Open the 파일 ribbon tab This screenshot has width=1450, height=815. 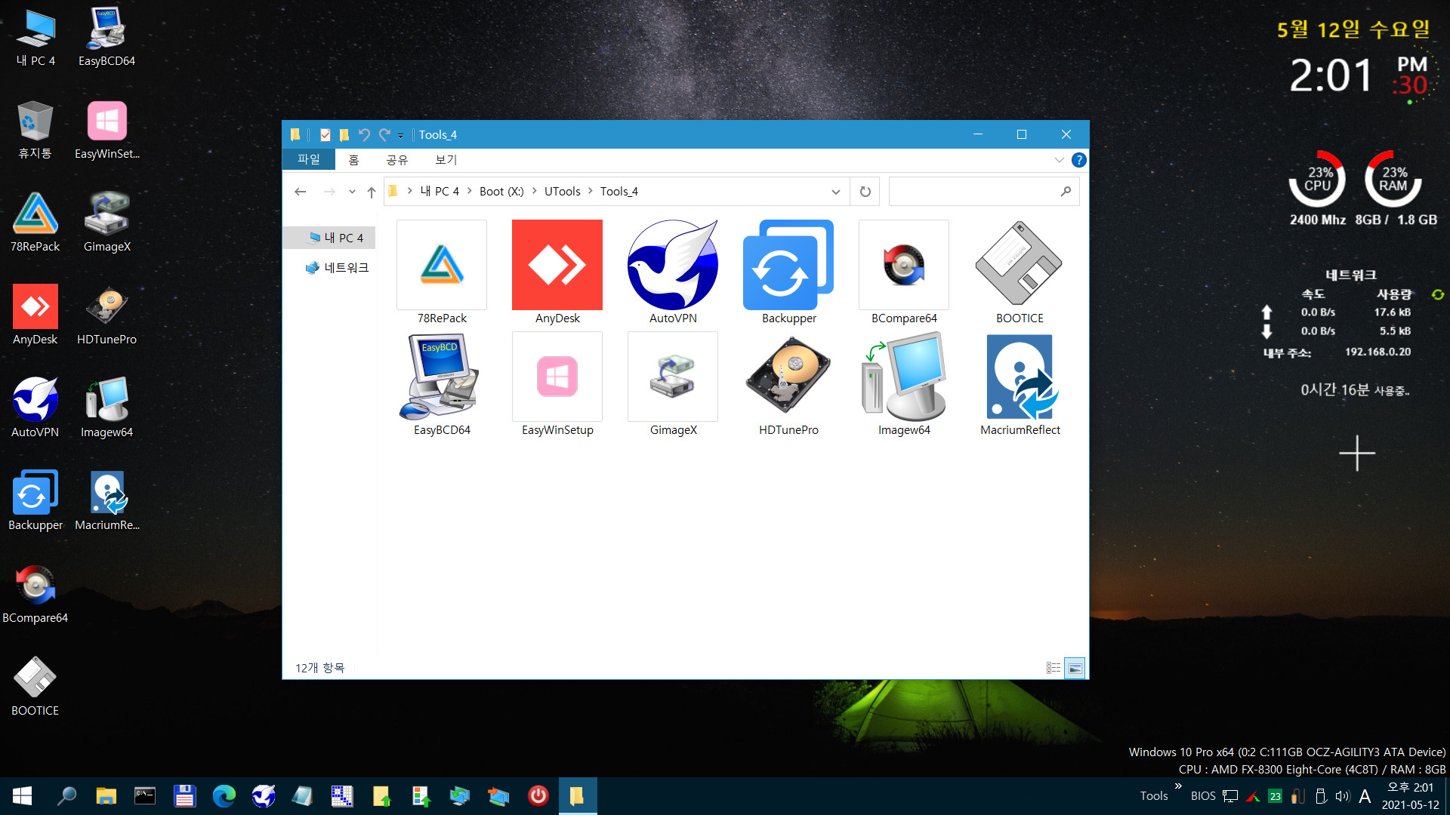click(308, 159)
